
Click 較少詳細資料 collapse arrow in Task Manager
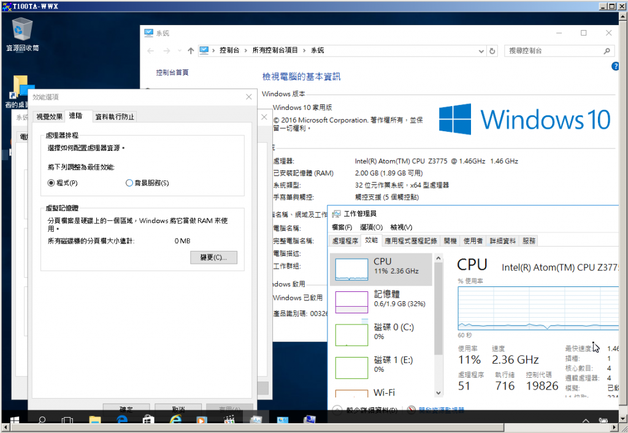coord(337,410)
